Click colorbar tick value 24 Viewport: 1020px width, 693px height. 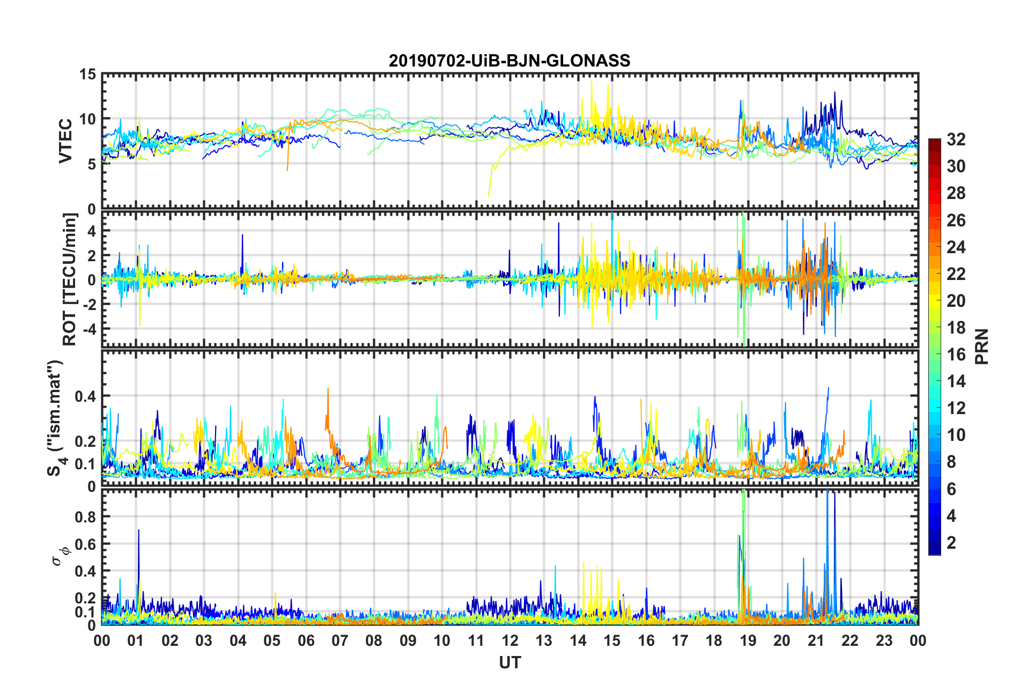pos(956,247)
